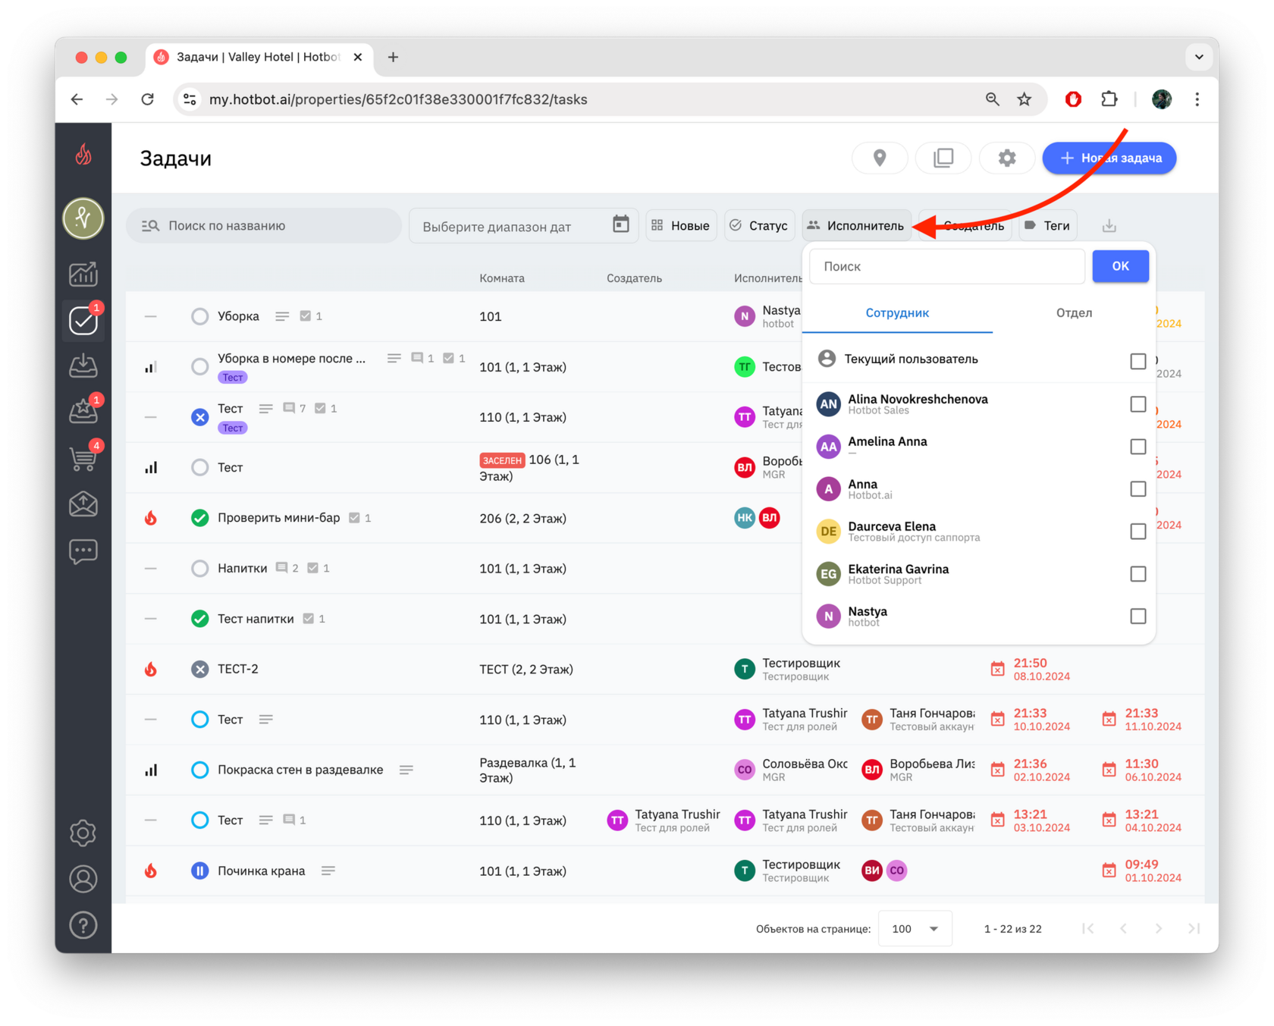Click the Hotbot flame logo
This screenshot has height=1026, width=1274.
pos(83,155)
